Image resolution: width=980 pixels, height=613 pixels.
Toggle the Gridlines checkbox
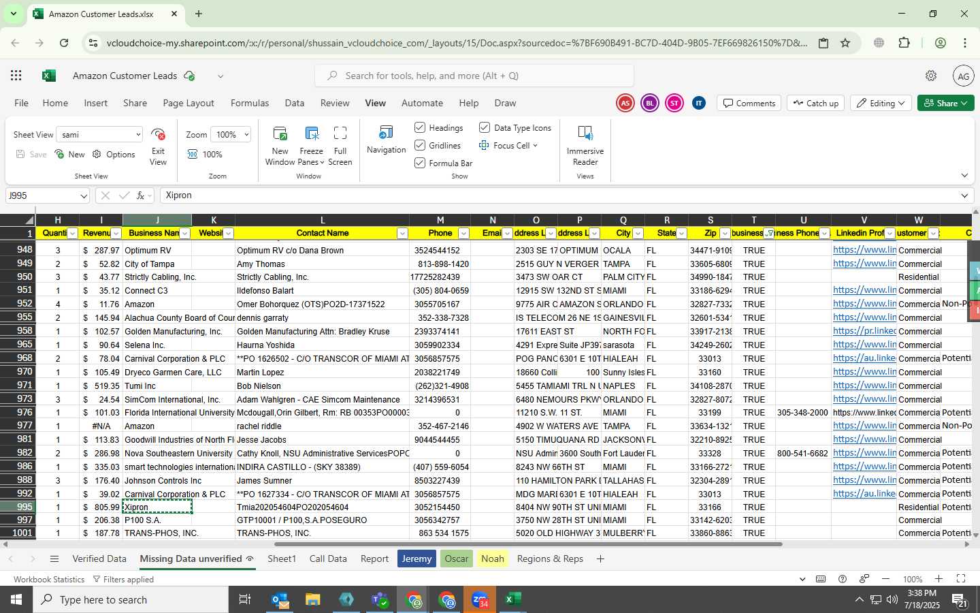click(x=420, y=145)
